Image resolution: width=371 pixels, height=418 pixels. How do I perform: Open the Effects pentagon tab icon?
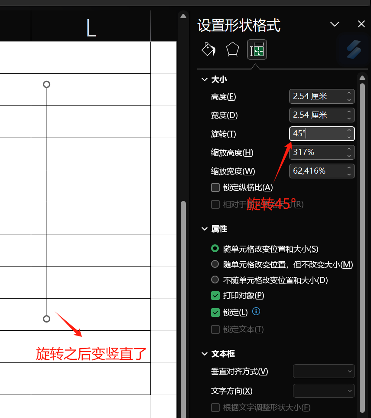point(233,50)
